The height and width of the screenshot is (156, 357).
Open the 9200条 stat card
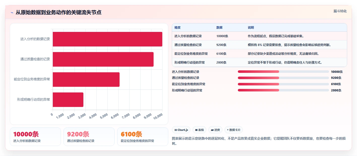pyautogui.click(x=89, y=137)
